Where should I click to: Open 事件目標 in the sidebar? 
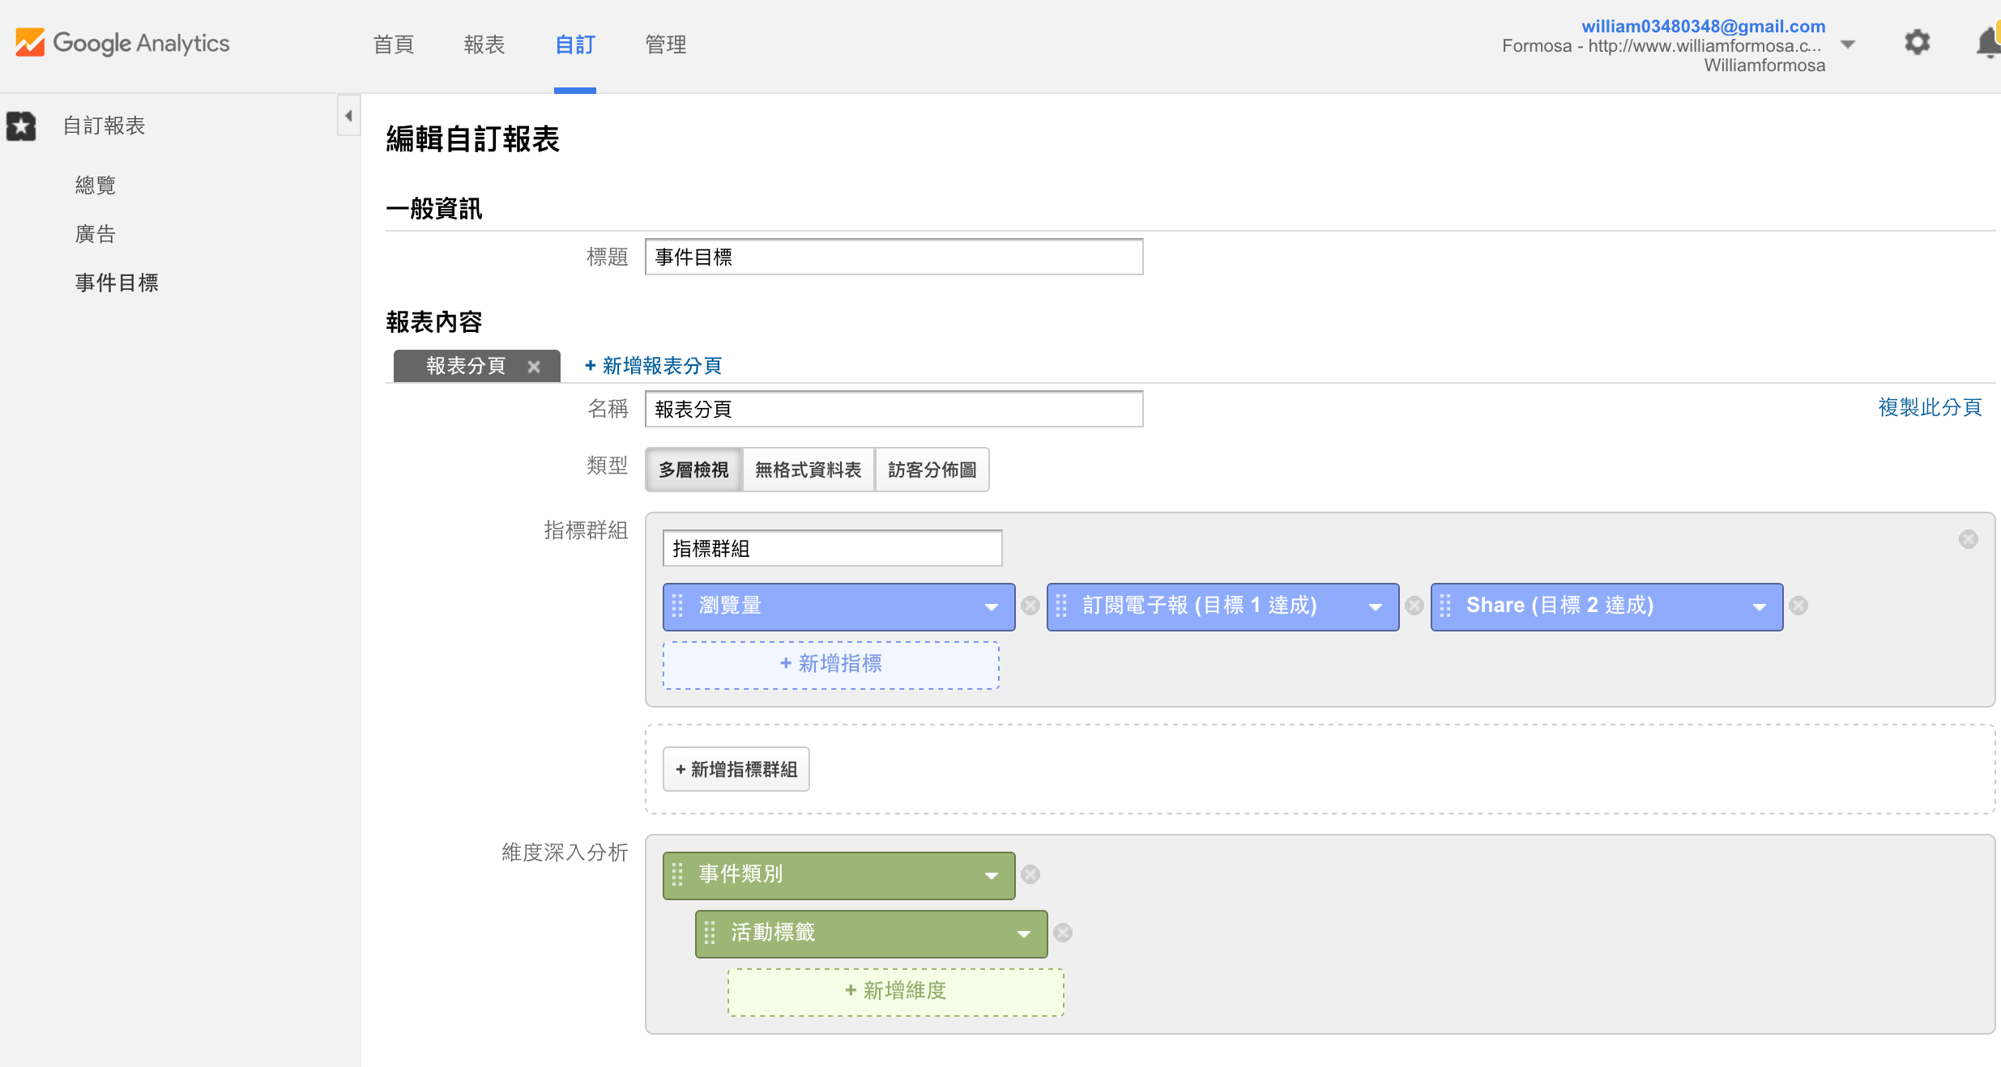coord(117,283)
